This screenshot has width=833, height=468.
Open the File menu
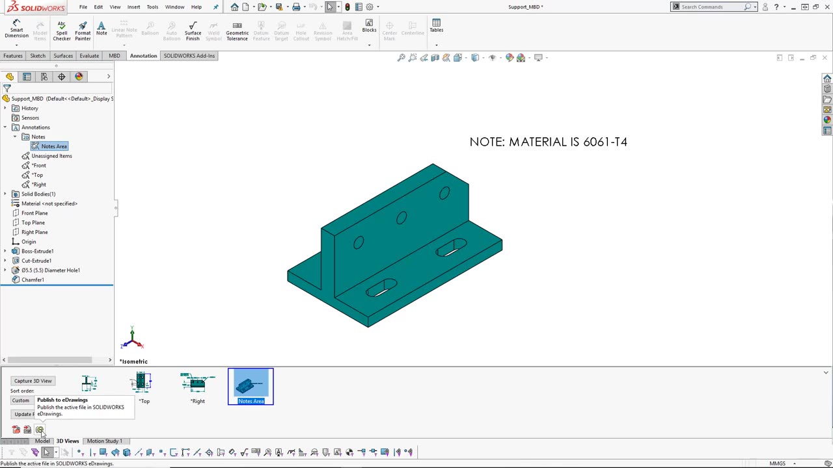pyautogui.click(x=83, y=7)
